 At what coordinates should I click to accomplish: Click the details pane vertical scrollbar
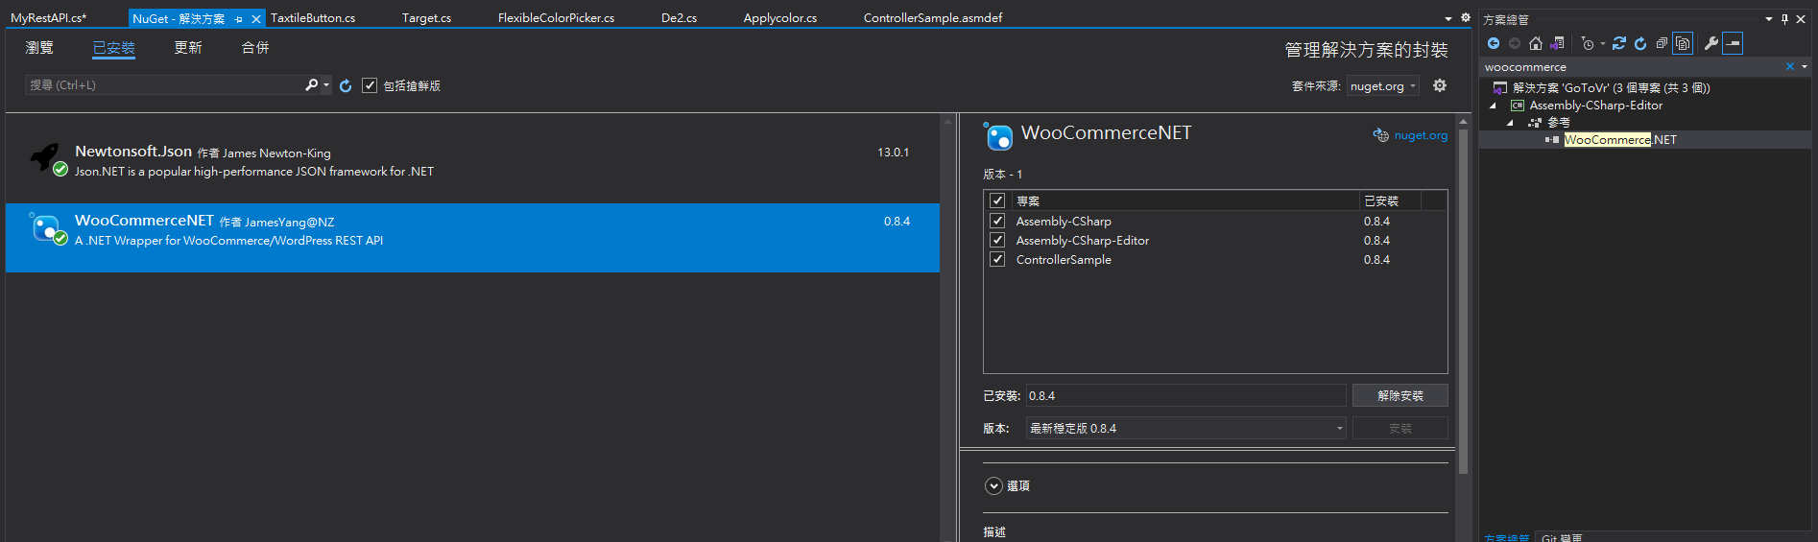(1464, 302)
